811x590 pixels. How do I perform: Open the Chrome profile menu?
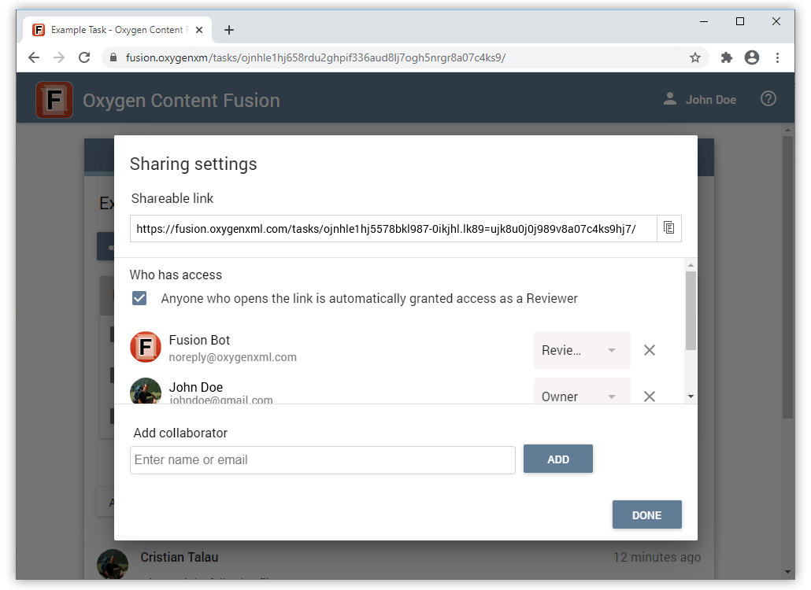click(752, 57)
